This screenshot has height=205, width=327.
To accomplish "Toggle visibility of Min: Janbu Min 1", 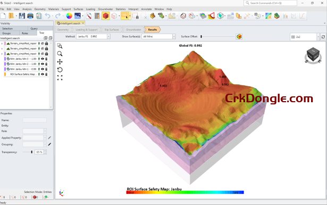I will pos(43,69).
